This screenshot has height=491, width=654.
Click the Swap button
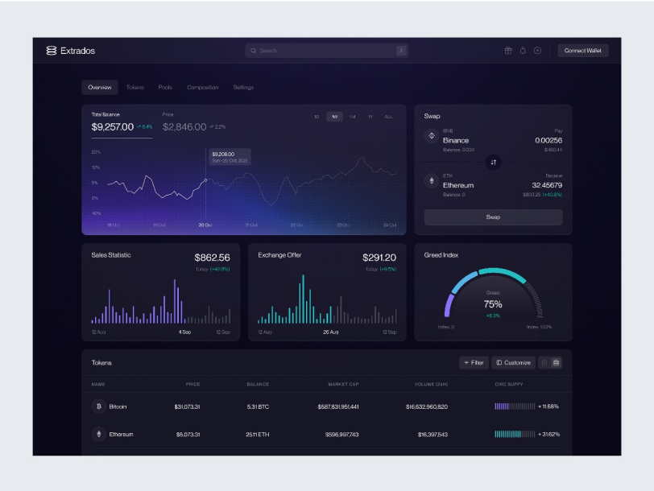[x=492, y=217]
